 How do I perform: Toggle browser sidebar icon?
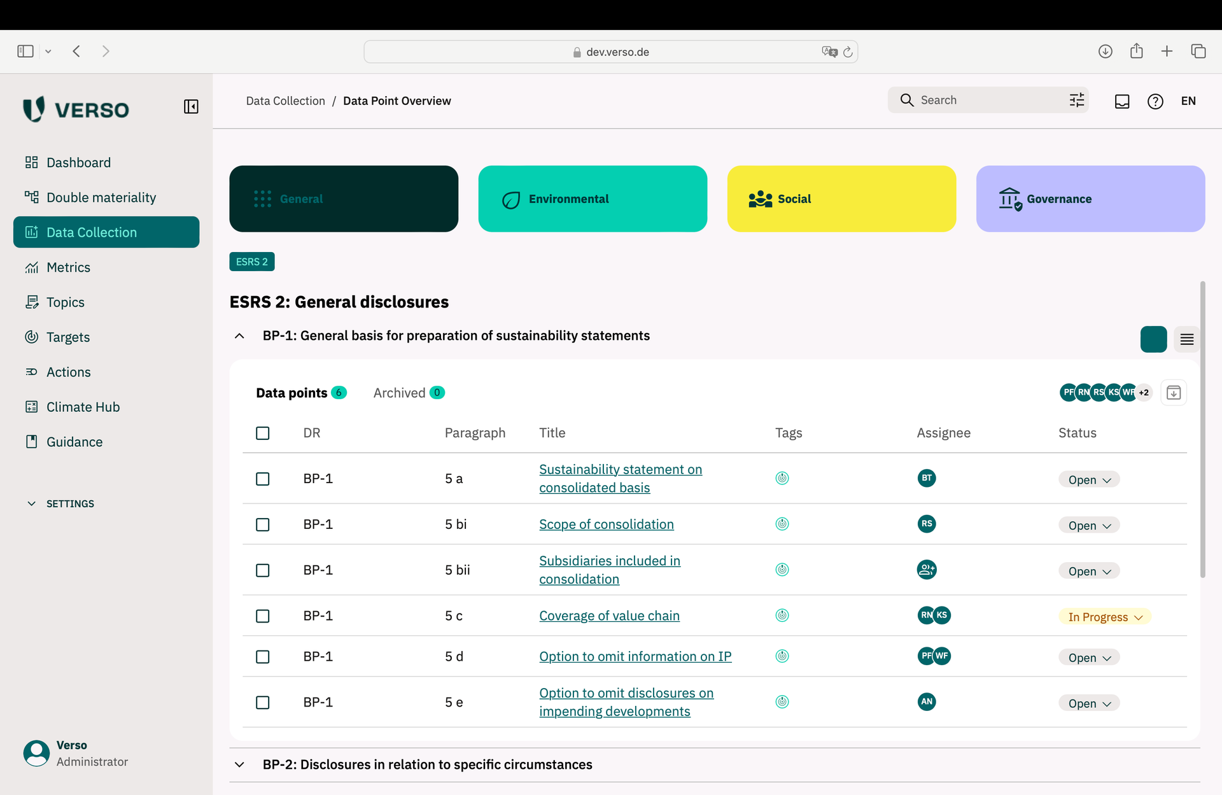25,52
